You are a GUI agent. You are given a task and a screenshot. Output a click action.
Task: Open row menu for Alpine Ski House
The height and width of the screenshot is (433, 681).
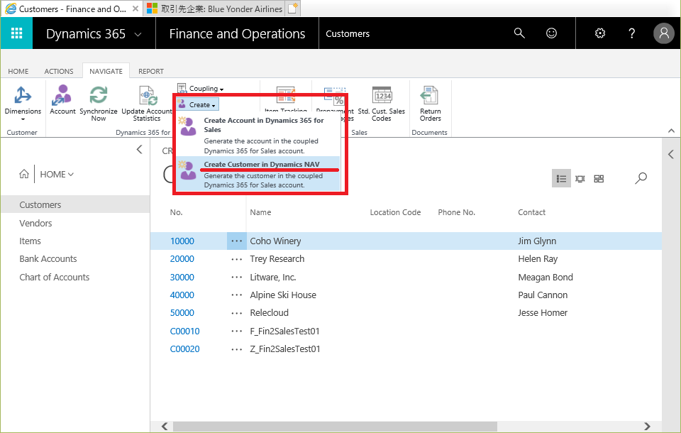[x=236, y=295]
